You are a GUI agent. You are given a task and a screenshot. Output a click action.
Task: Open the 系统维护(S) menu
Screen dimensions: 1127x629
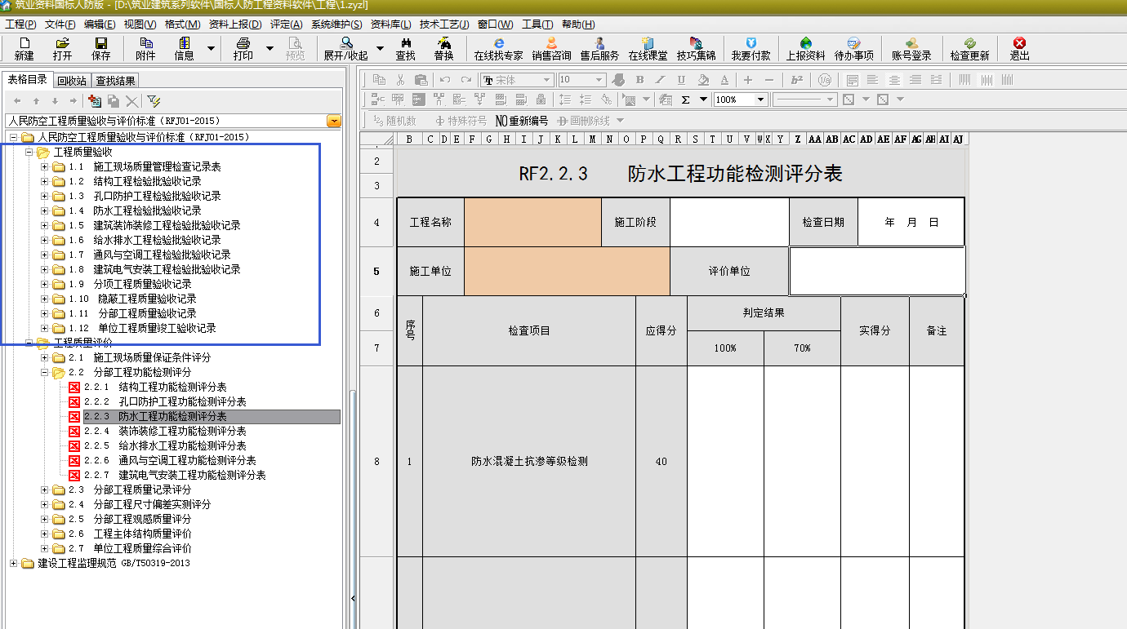[x=336, y=24]
